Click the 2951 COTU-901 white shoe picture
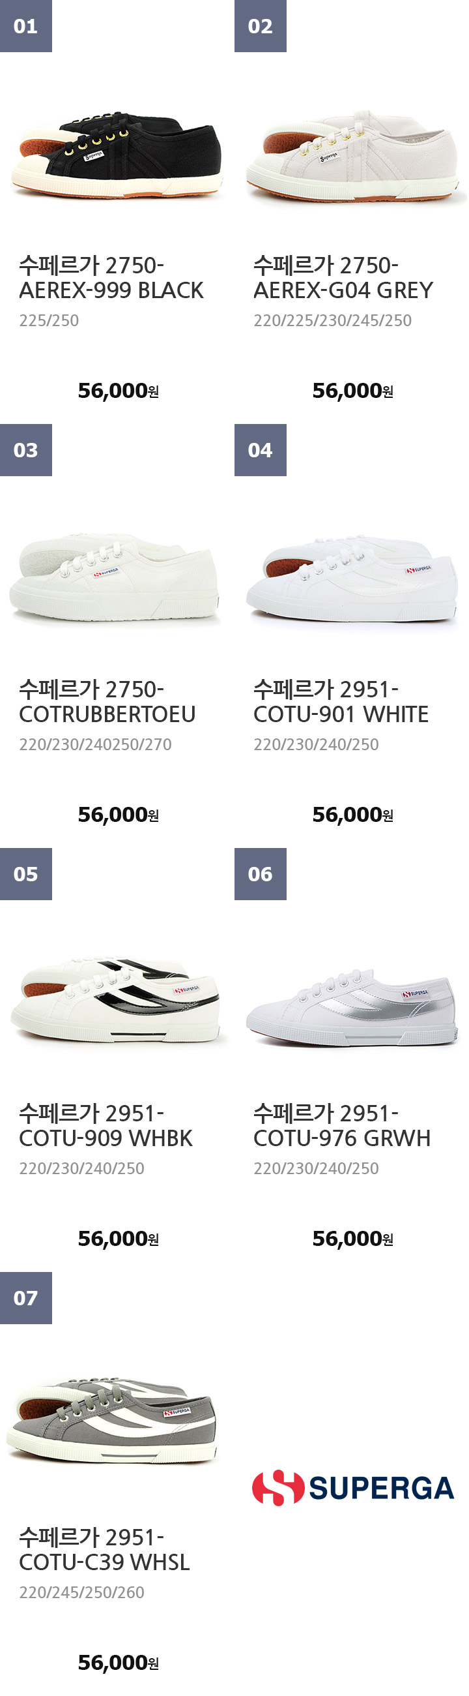Screen dimensions: 469x1696 352,579
